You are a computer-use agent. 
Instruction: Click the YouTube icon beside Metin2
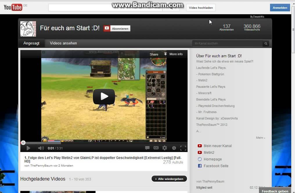199,153
